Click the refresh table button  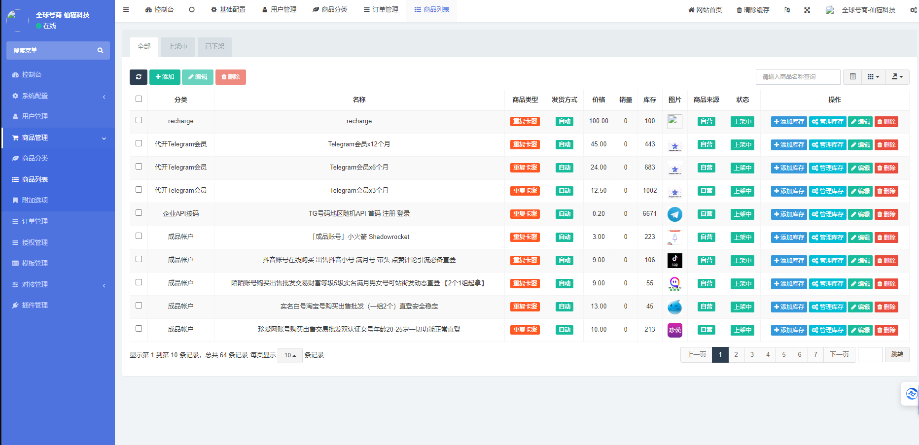pyautogui.click(x=139, y=77)
